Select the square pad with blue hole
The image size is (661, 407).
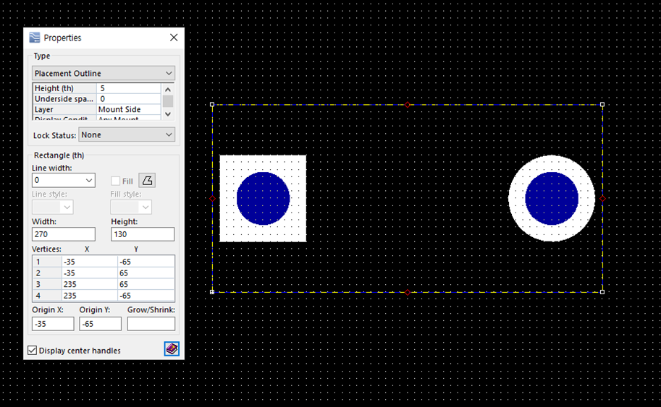(263, 199)
